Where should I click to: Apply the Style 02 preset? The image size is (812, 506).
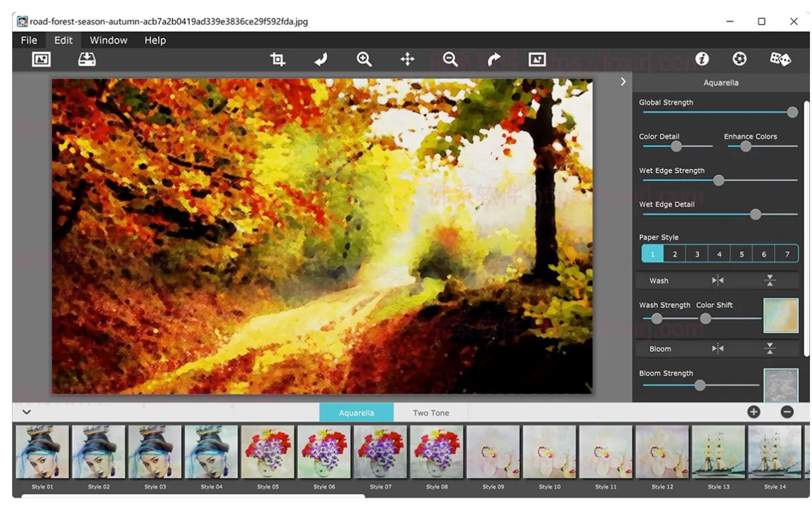[x=99, y=452]
